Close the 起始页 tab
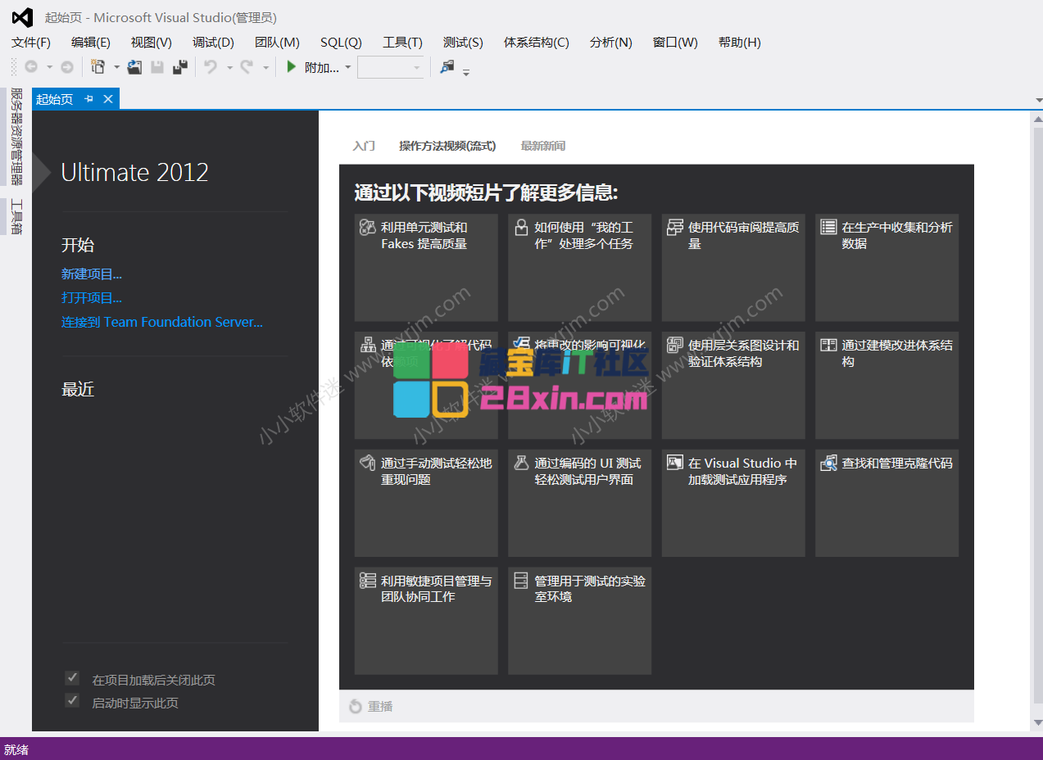The height and width of the screenshot is (760, 1043). [107, 99]
